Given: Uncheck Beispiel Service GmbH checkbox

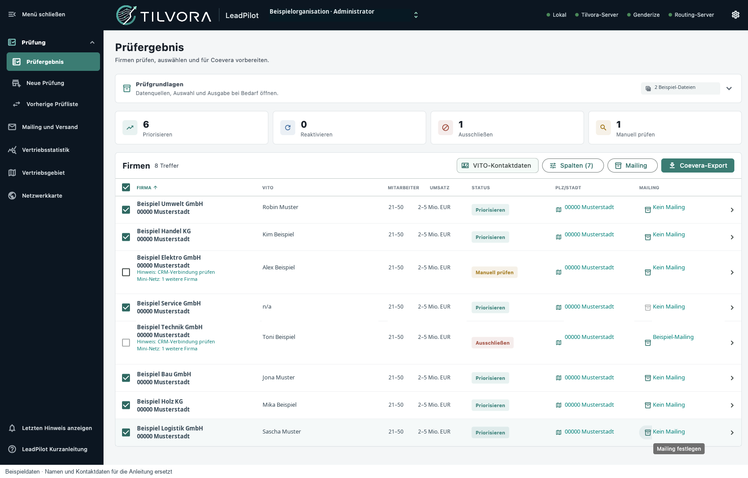Looking at the screenshot, I should 126,308.
